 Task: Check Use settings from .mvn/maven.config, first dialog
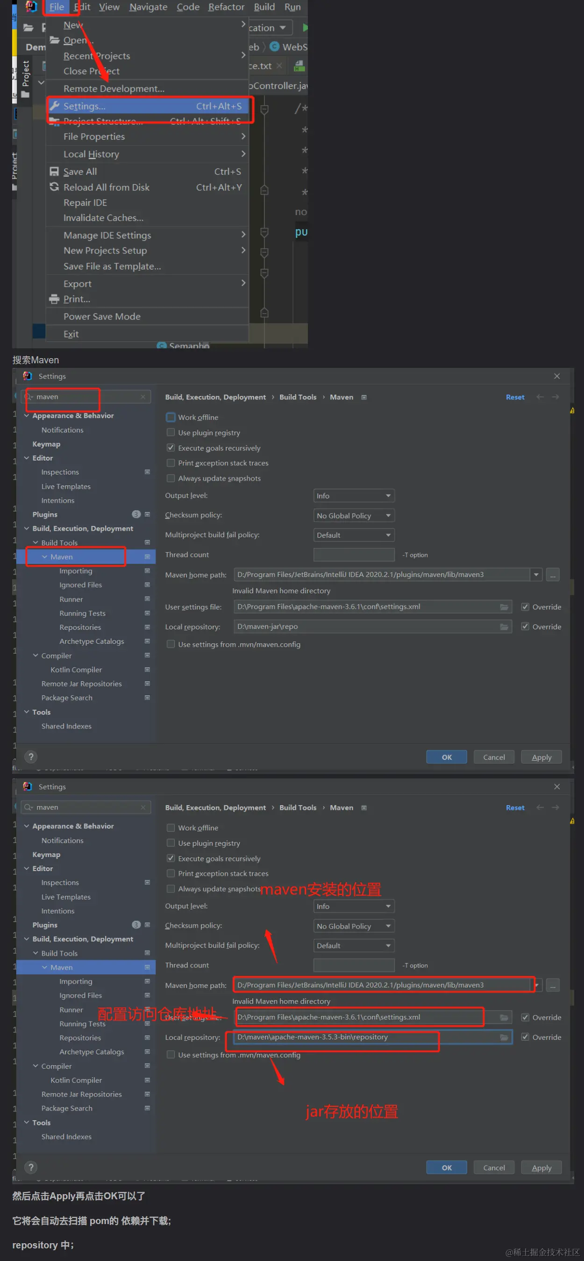click(x=171, y=644)
